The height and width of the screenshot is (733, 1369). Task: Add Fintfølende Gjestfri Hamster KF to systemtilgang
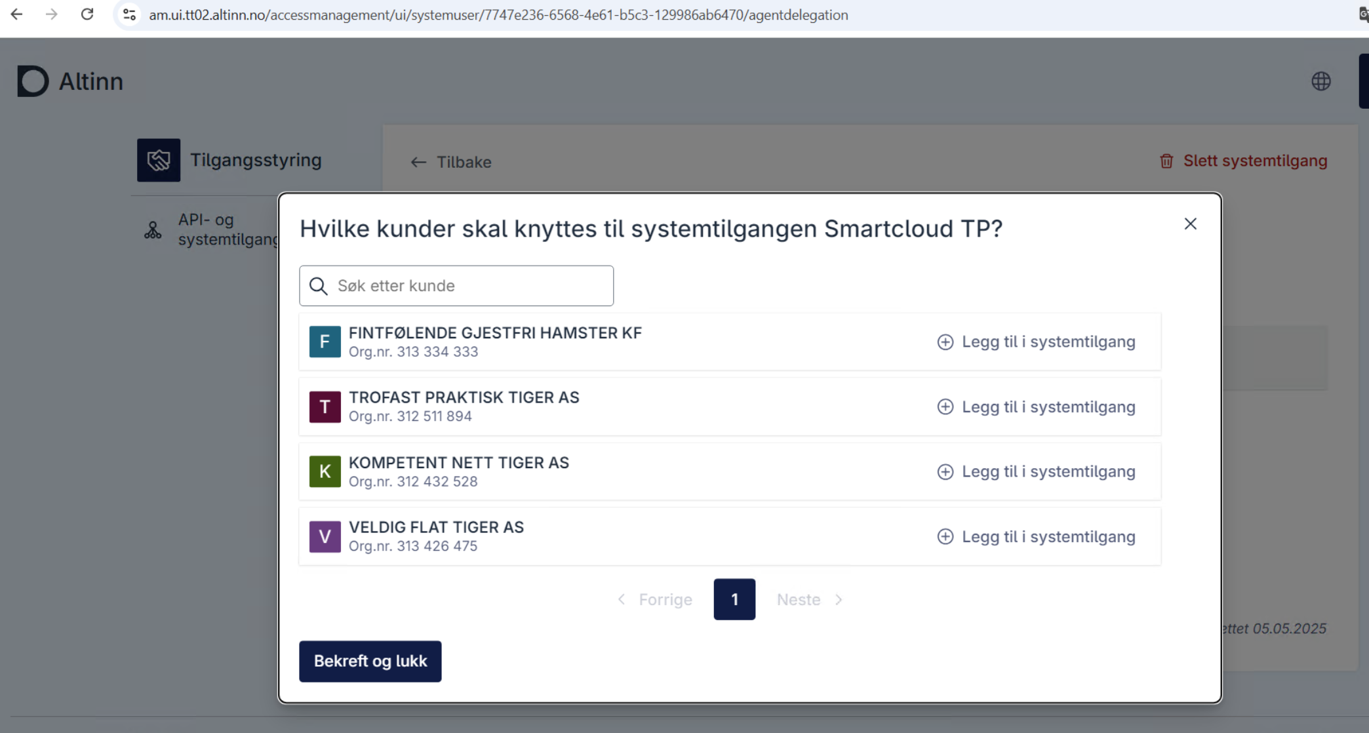(1036, 342)
